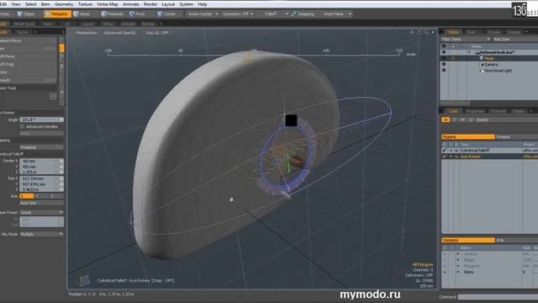Switch to Center selection mode
This screenshot has width=538, height=303.
pos(166,14)
